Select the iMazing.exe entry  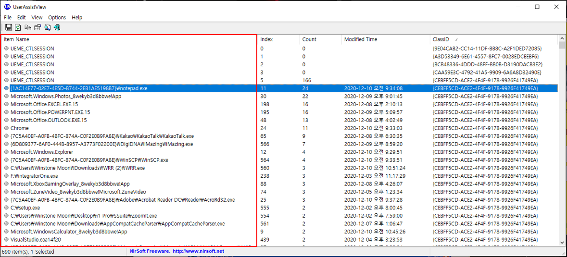101,144
